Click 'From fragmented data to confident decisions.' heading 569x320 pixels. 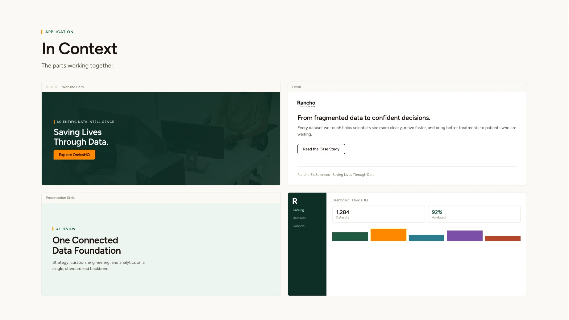click(364, 118)
